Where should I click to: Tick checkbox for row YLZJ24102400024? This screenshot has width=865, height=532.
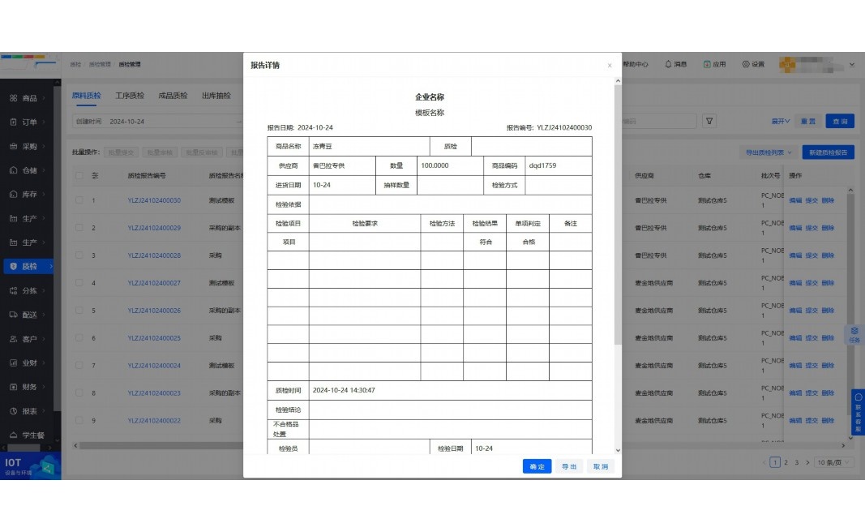click(x=79, y=365)
